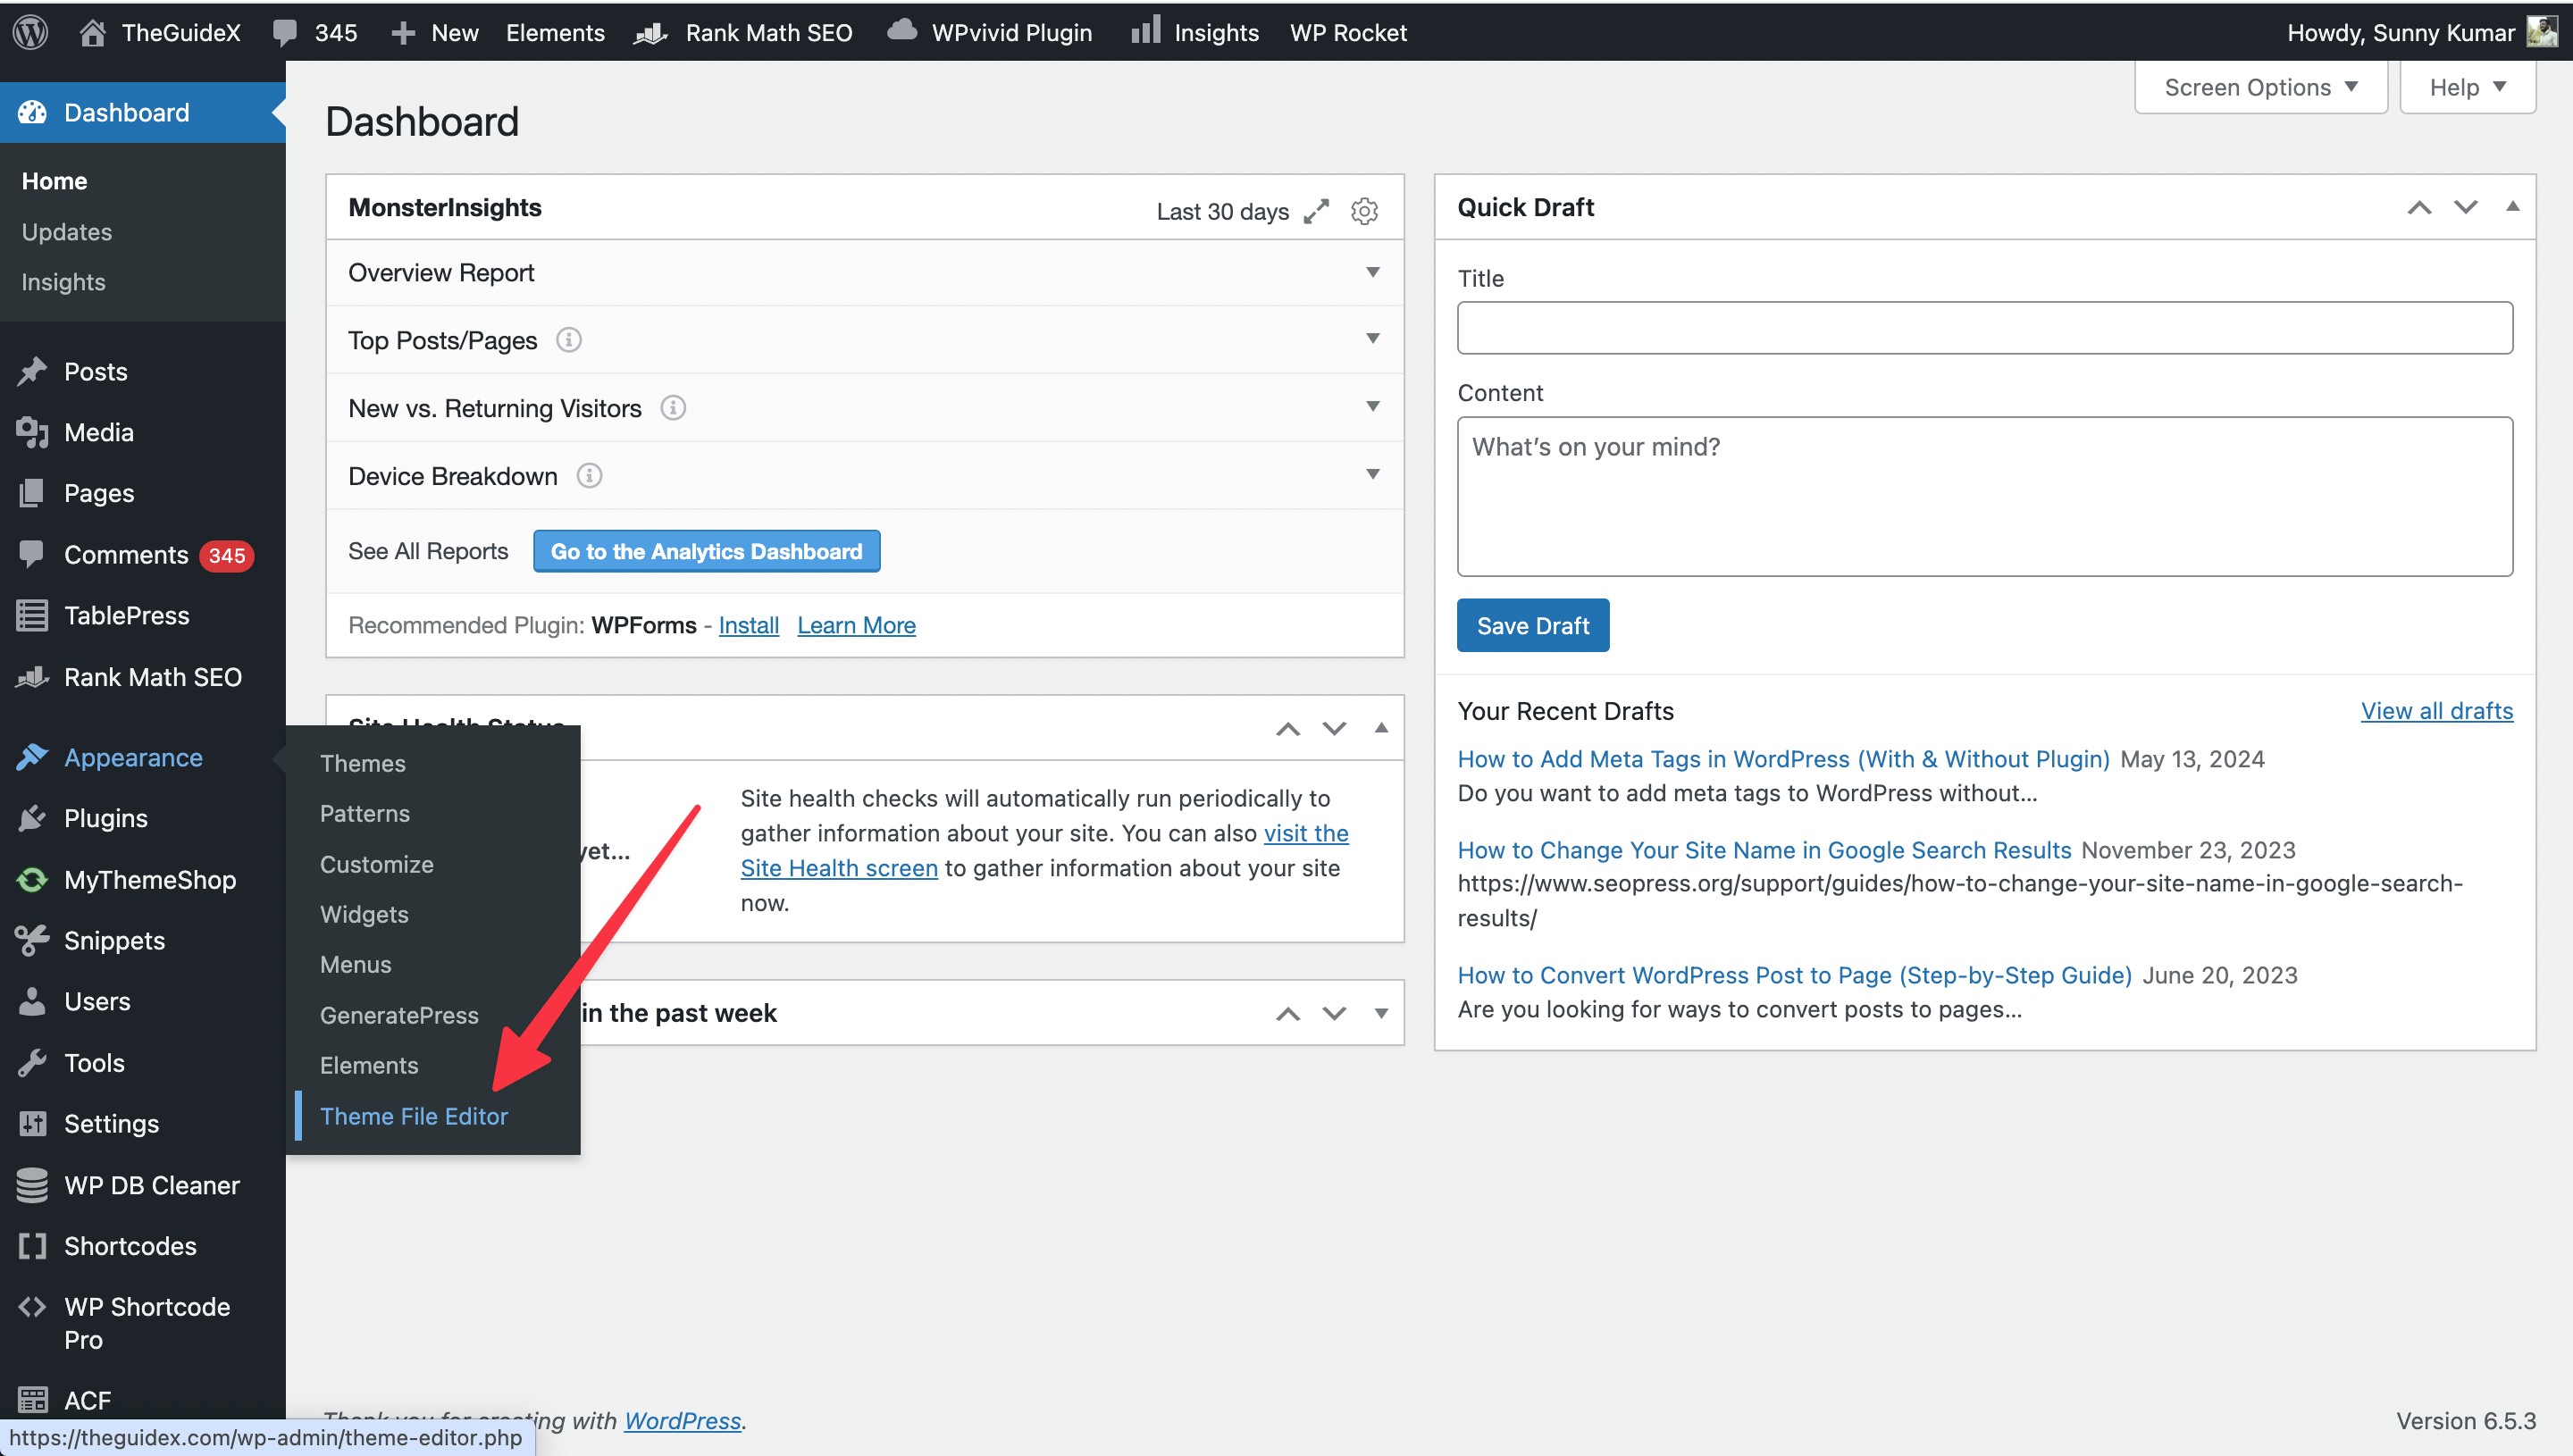
Task: Click into the Quick Draft Title field
Action: (1983, 328)
